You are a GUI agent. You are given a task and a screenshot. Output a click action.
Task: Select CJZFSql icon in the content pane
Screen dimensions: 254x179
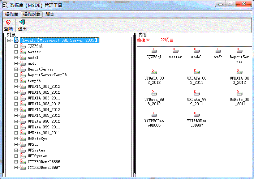(154, 50)
